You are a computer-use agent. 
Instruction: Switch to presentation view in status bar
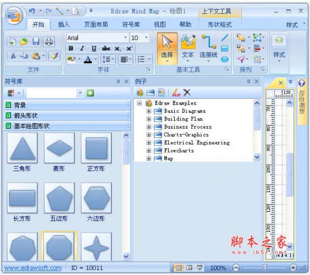click(200, 268)
